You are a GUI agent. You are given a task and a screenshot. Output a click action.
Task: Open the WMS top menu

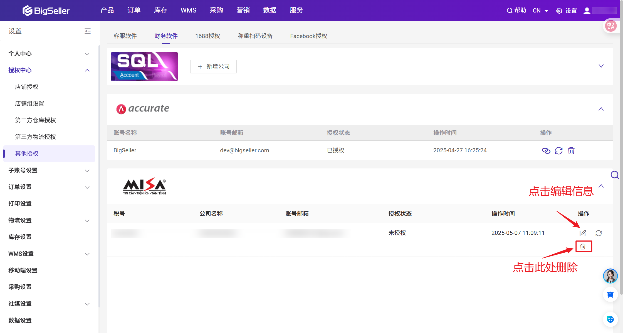[x=189, y=10]
